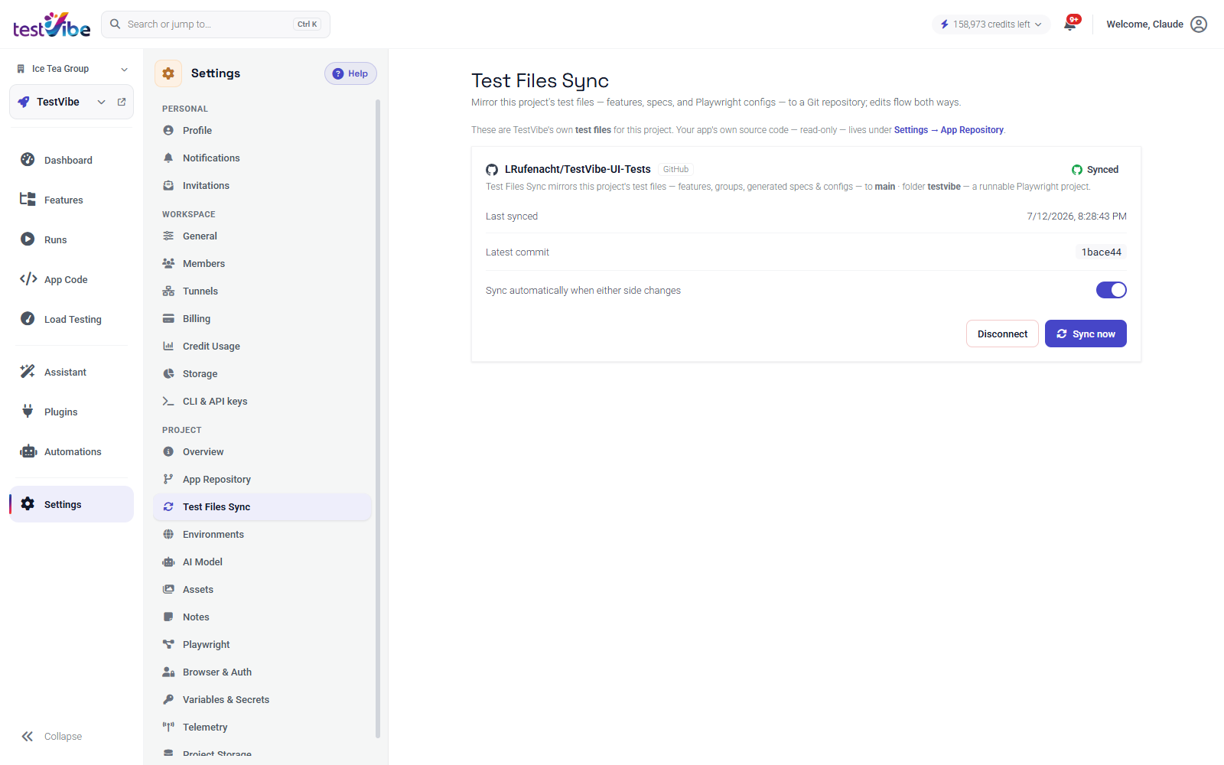Open the notifications bell icon
Viewport: 1224px width, 765px height.
(x=1070, y=24)
